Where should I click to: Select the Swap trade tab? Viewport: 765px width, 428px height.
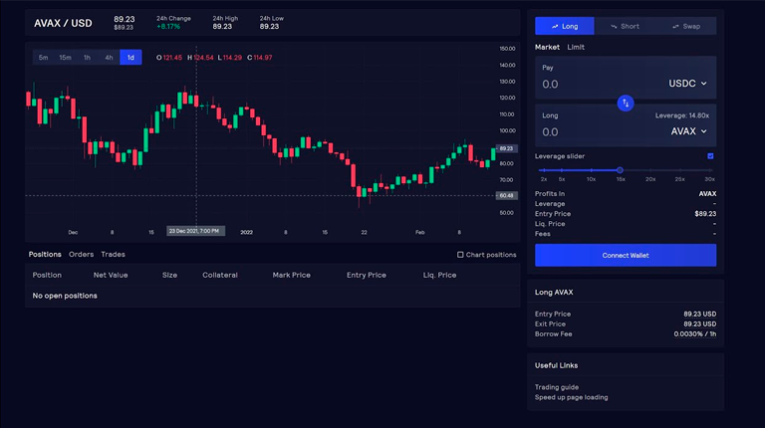(686, 26)
